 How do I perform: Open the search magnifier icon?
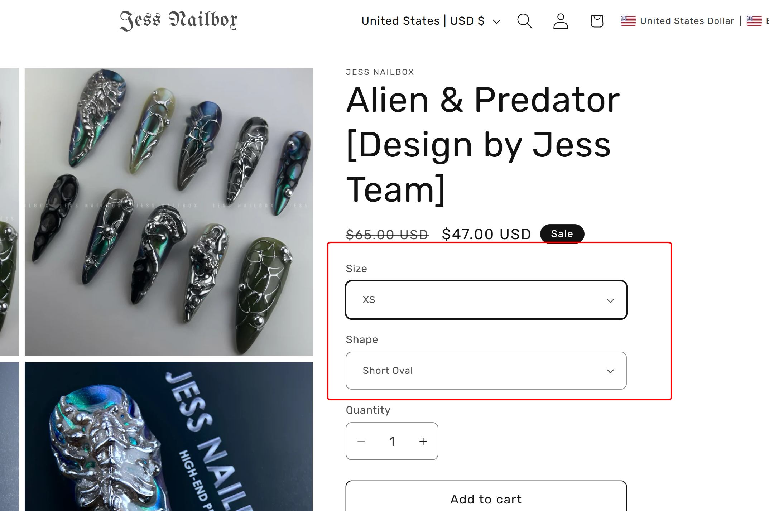pyautogui.click(x=524, y=21)
